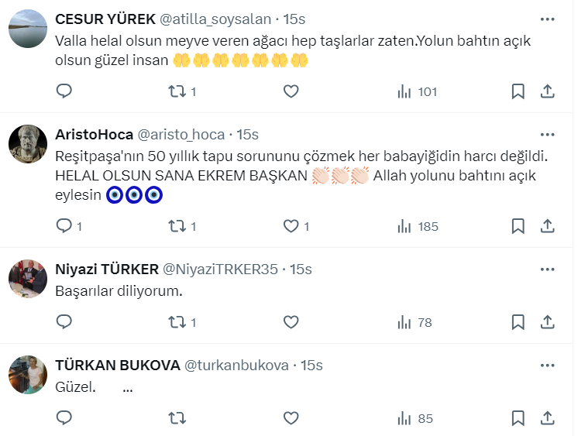
Task: Open the @aristo_hoca handle link
Action: pos(183,134)
